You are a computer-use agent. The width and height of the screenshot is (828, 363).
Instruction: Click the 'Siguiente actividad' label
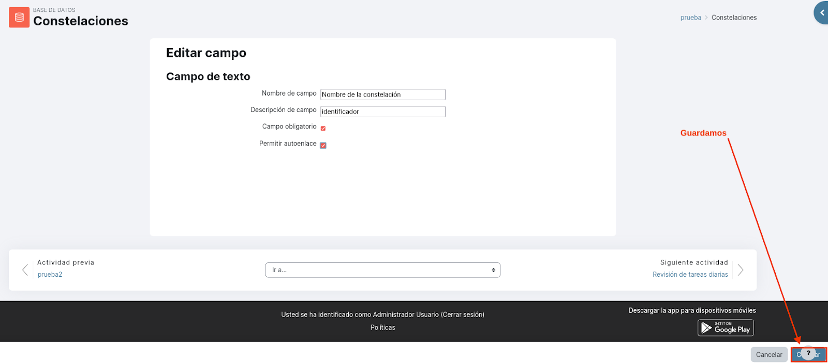coord(694,262)
